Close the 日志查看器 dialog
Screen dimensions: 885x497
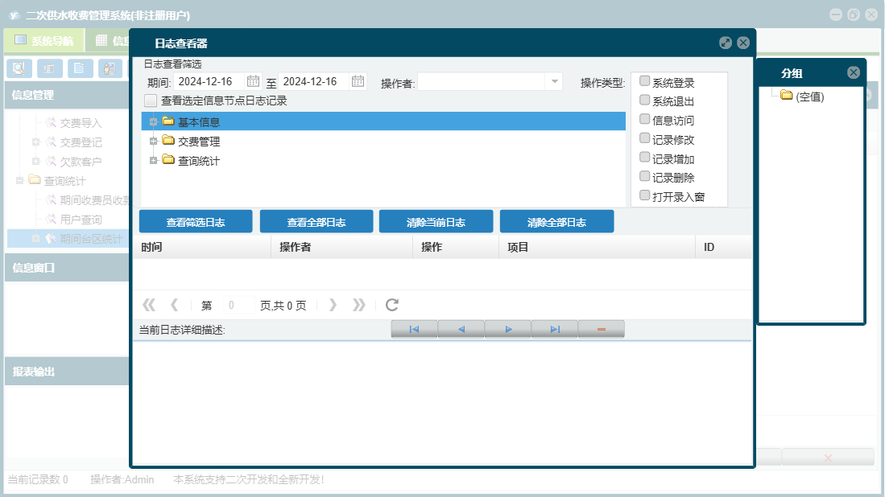click(x=743, y=43)
